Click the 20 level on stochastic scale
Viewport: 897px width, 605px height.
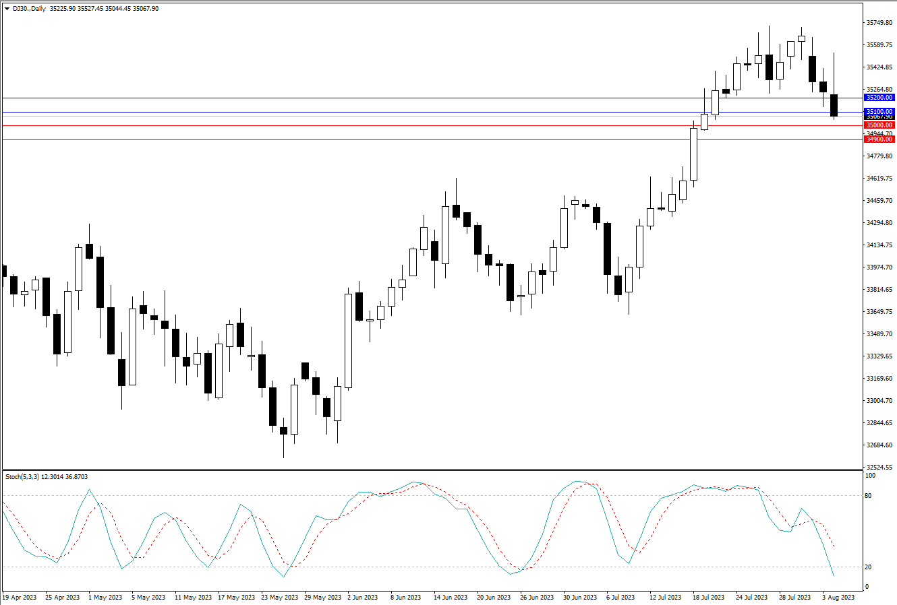coord(869,567)
